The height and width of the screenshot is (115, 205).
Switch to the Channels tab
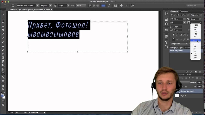click(x=181, y=75)
